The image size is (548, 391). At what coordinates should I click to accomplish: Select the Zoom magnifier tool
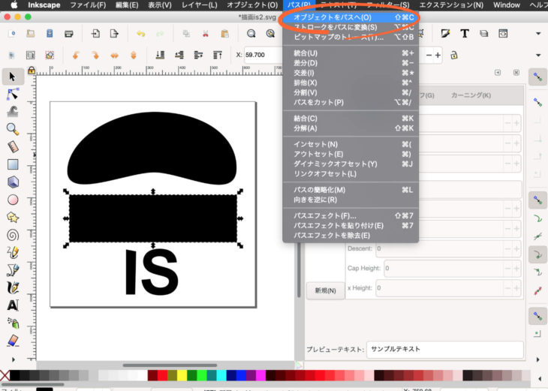(13, 128)
